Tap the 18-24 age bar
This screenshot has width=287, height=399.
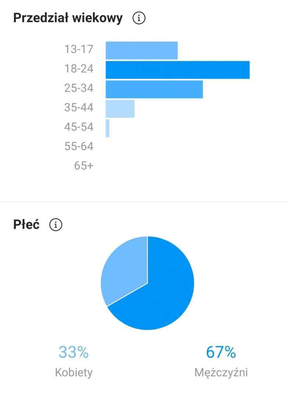[x=178, y=70]
